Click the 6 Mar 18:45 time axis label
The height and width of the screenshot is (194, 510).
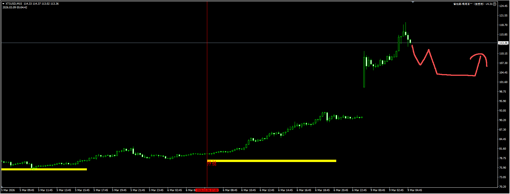tap(322, 190)
